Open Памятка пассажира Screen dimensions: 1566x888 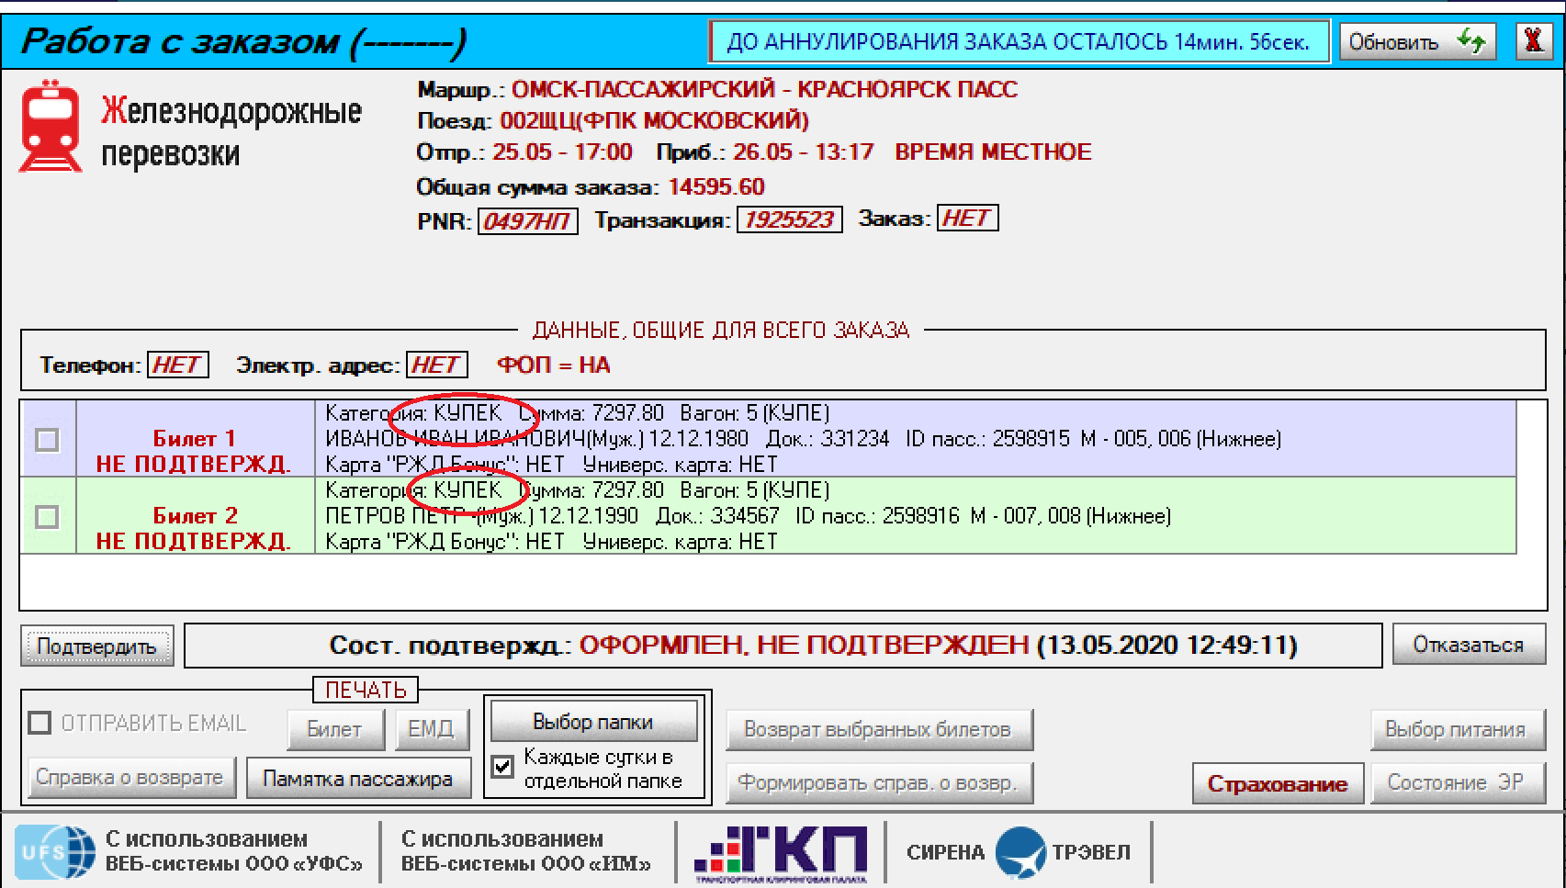tap(357, 779)
